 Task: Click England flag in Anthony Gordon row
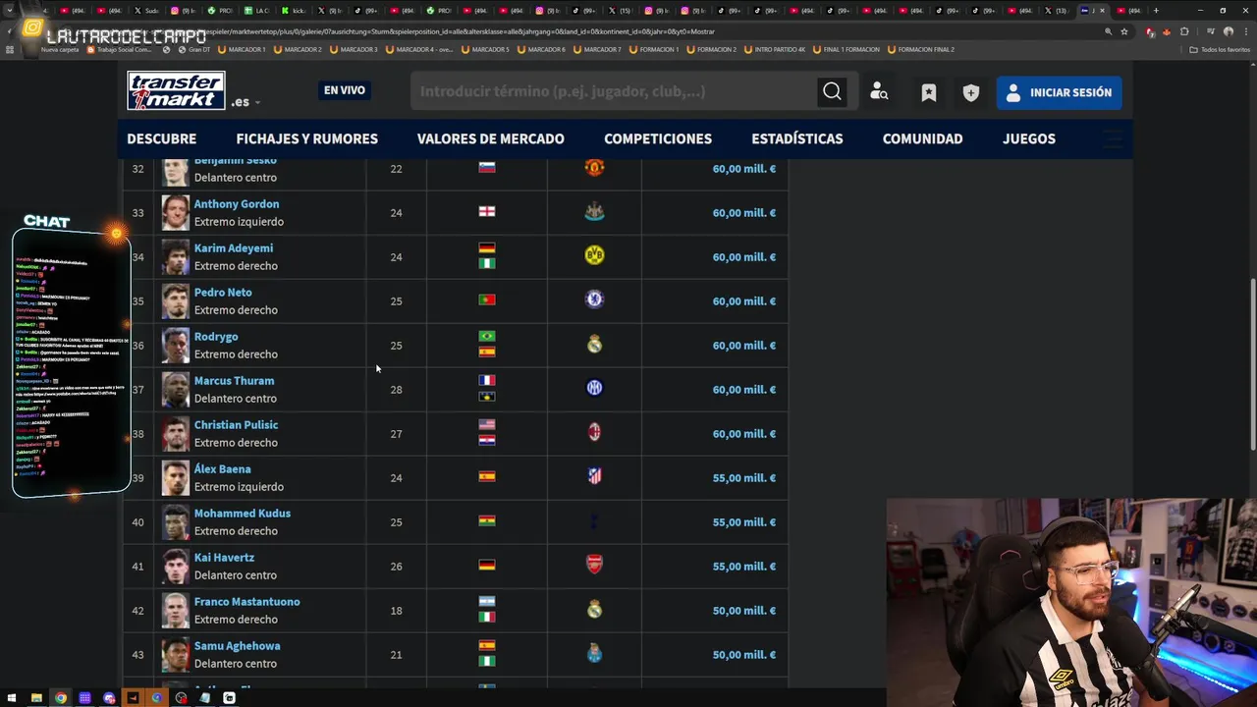tap(487, 211)
